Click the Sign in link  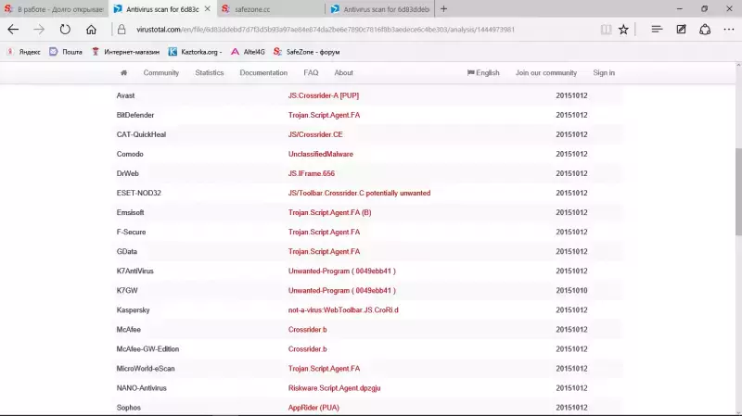tap(604, 73)
